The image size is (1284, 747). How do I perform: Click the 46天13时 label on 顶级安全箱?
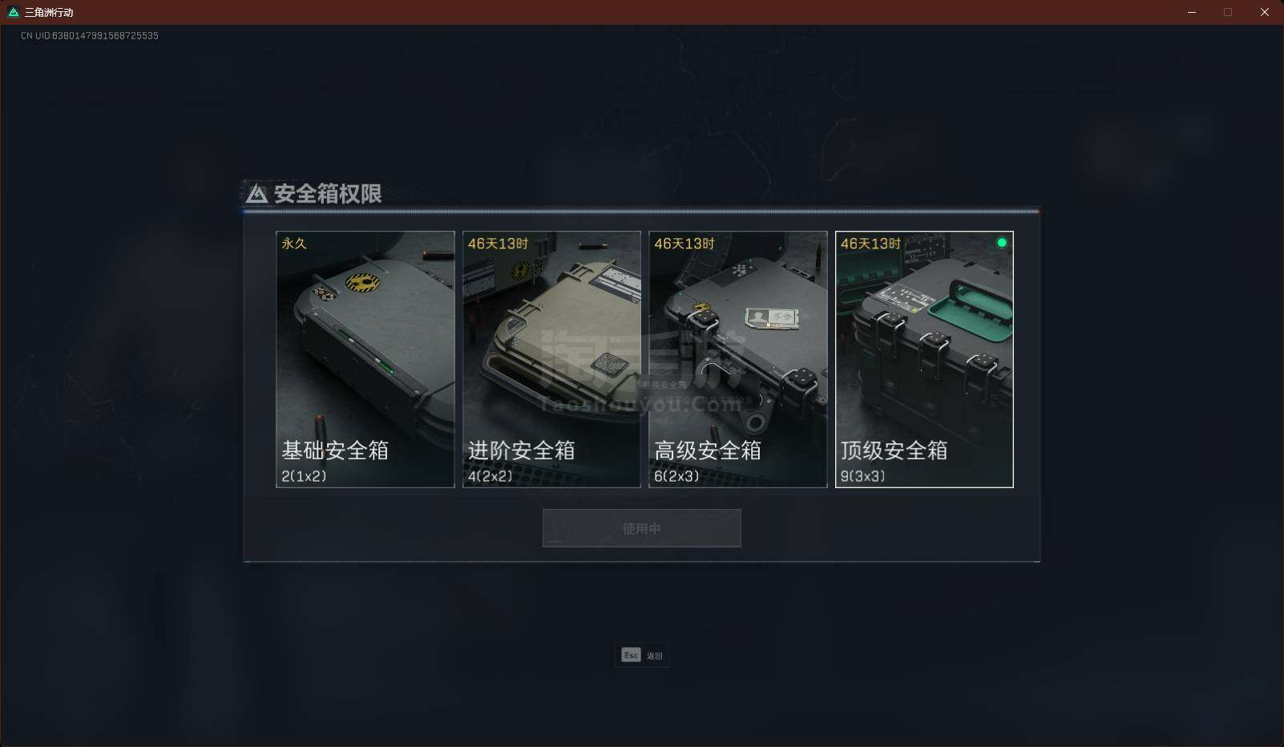(x=870, y=243)
